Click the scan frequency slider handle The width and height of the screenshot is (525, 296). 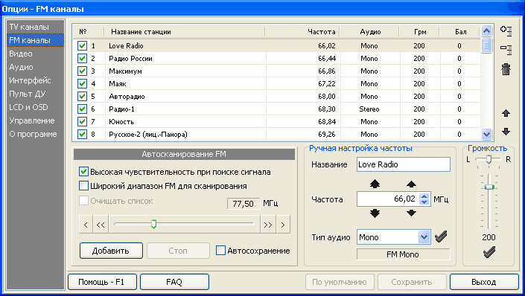point(153,224)
